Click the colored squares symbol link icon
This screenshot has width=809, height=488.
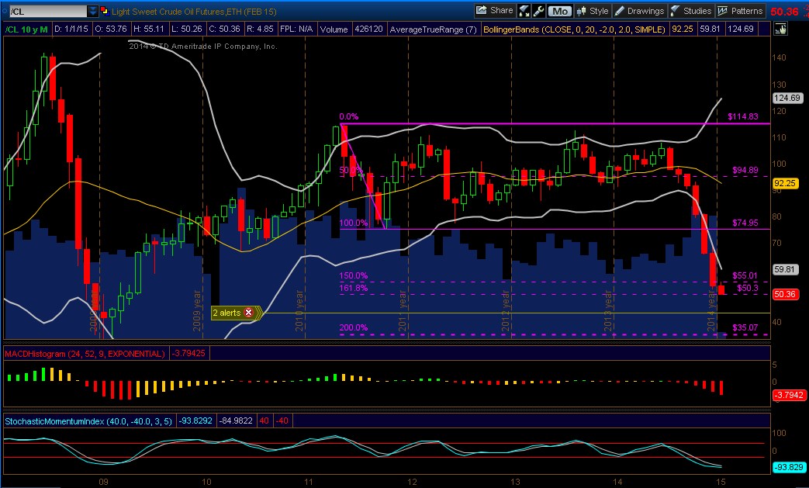pyautogui.click(x=105, y=11)
